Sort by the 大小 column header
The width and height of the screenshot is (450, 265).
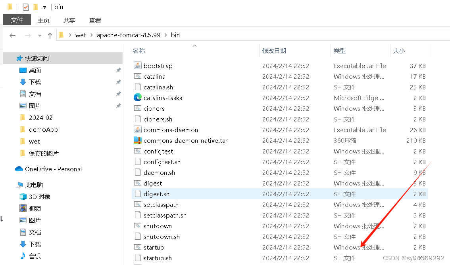[x=399, y=51]
